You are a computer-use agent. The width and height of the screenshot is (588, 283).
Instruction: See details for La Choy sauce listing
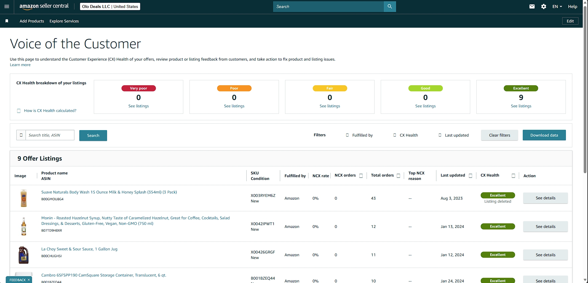(546, 255)
